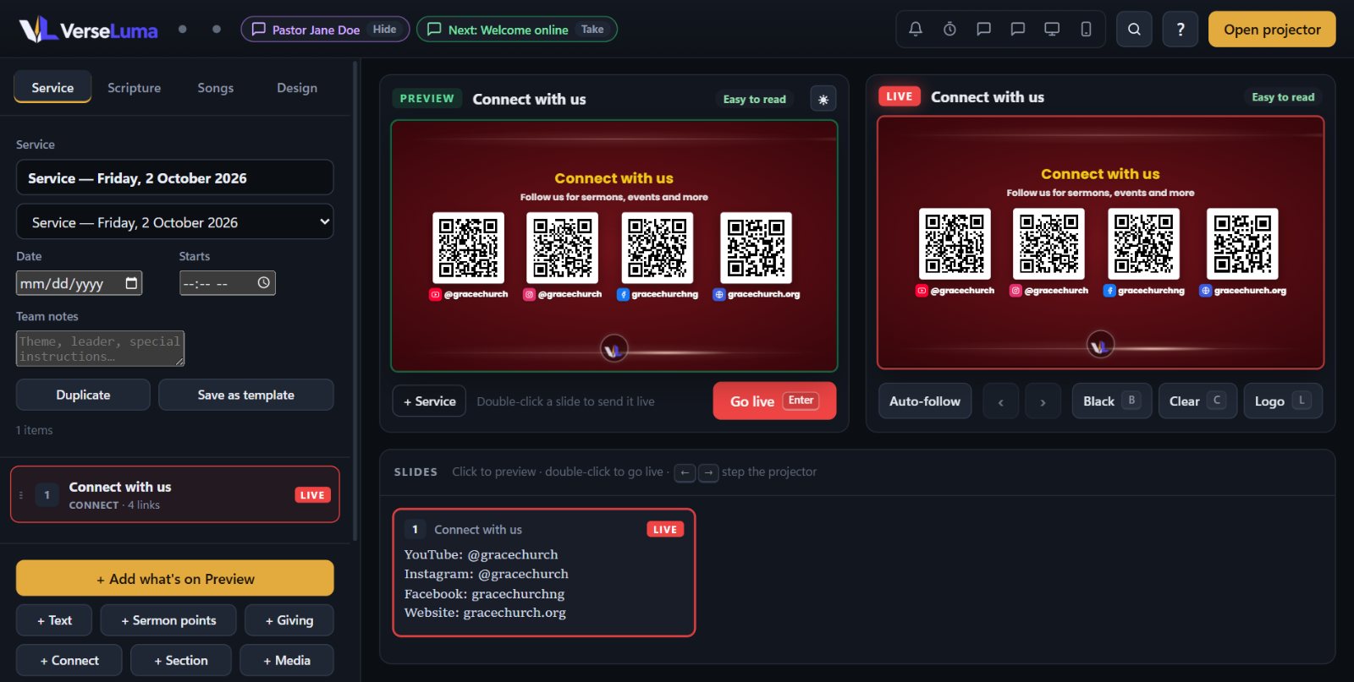1354x682 pixels.
Task: Switch to the Service tab
Action: coord(52,87)
